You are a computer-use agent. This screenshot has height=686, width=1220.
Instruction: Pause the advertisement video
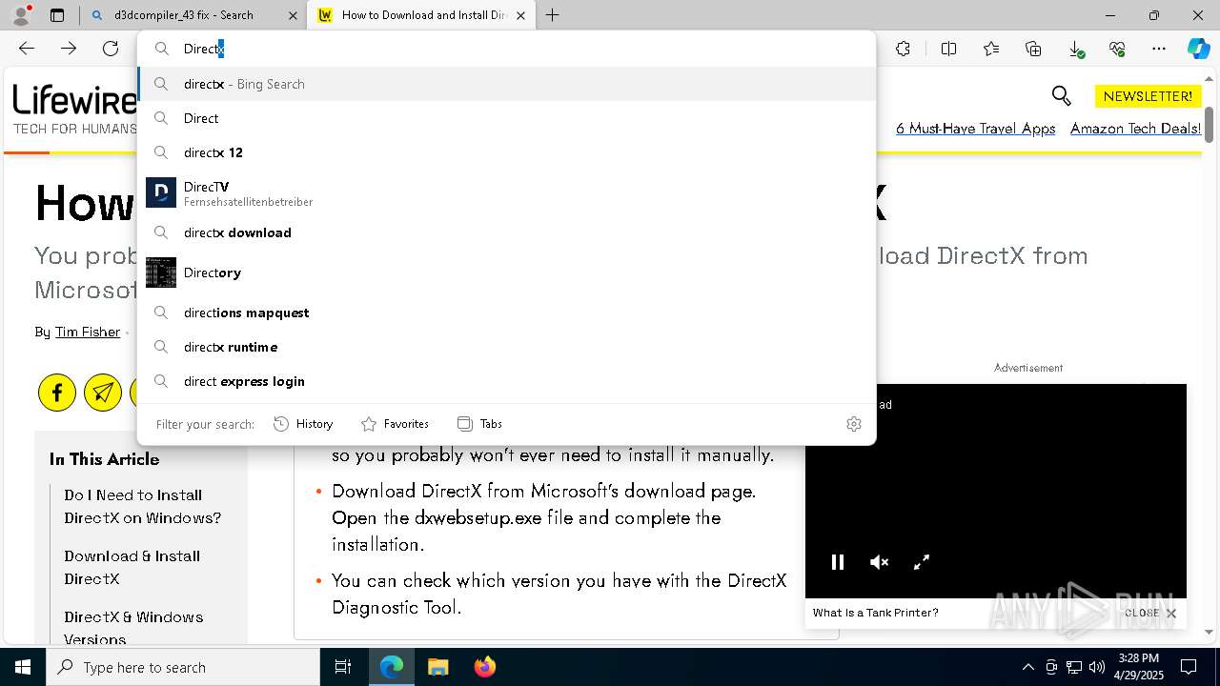coord(838,562)
